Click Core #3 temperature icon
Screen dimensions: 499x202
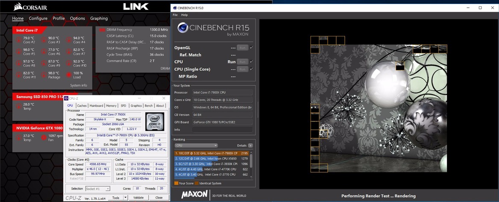coord(44,40)
